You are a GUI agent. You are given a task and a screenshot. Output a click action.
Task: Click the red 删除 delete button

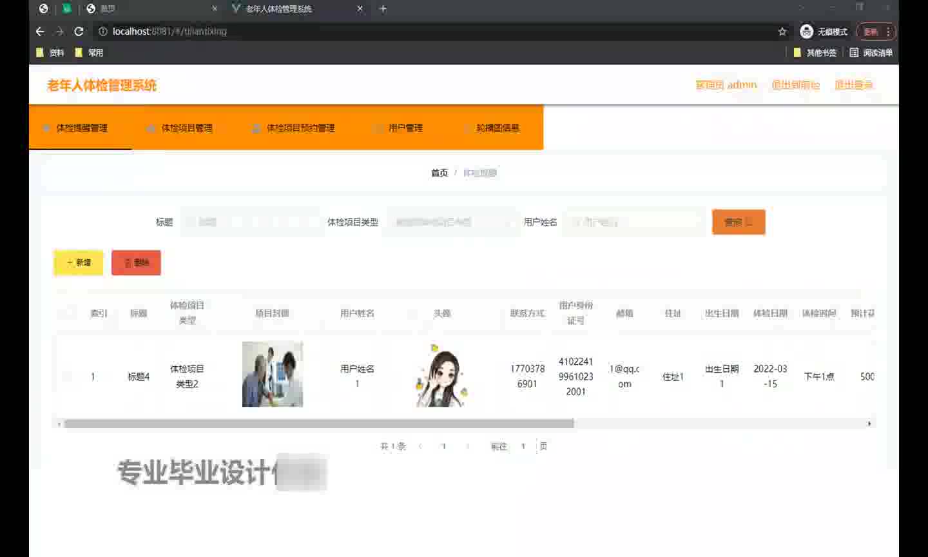coord(136,262)
